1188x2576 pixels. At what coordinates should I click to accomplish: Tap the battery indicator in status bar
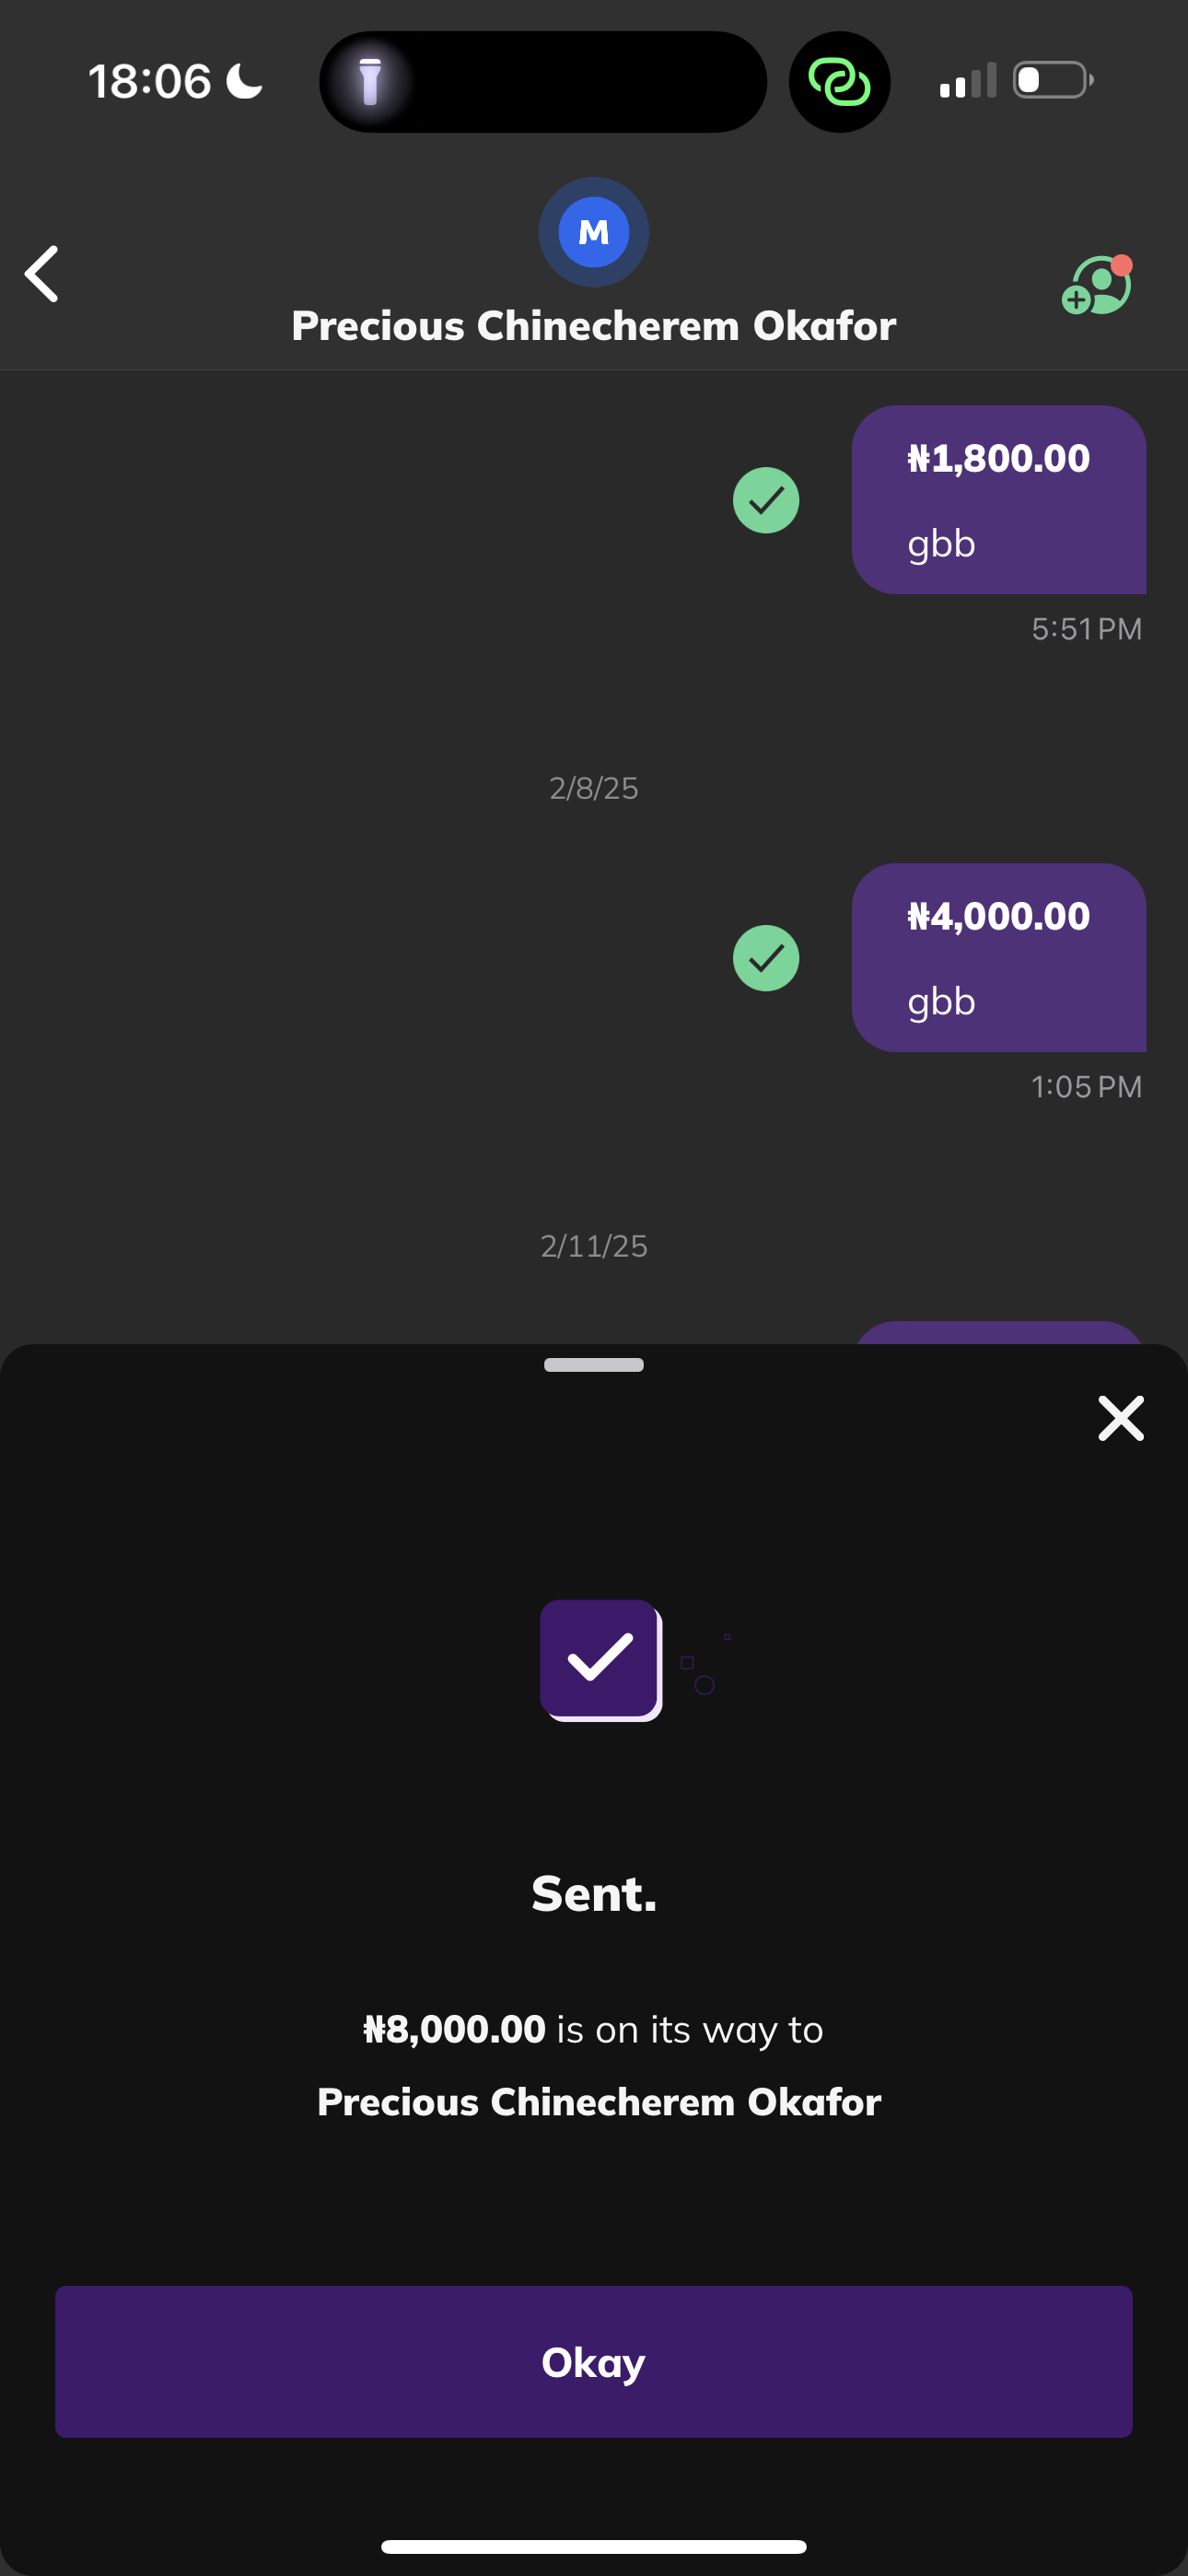coord(1052,80)
